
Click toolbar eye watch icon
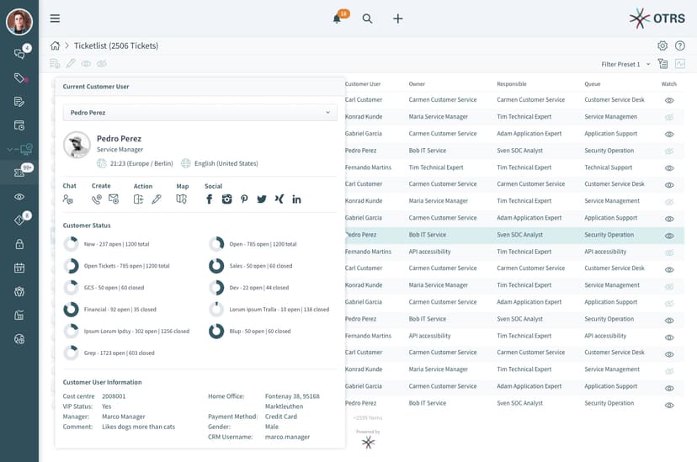pyautogui.click(x=86, y=63)
